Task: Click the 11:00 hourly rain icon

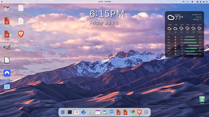Action: (199, 29)
